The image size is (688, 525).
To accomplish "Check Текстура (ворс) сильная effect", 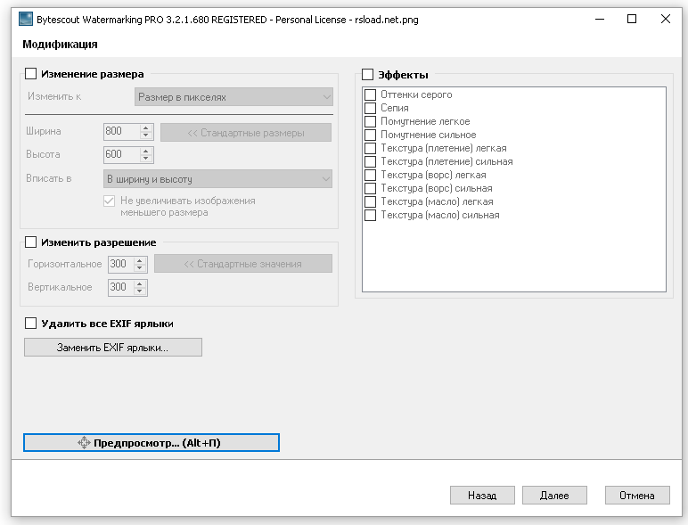I will [371, 188].
